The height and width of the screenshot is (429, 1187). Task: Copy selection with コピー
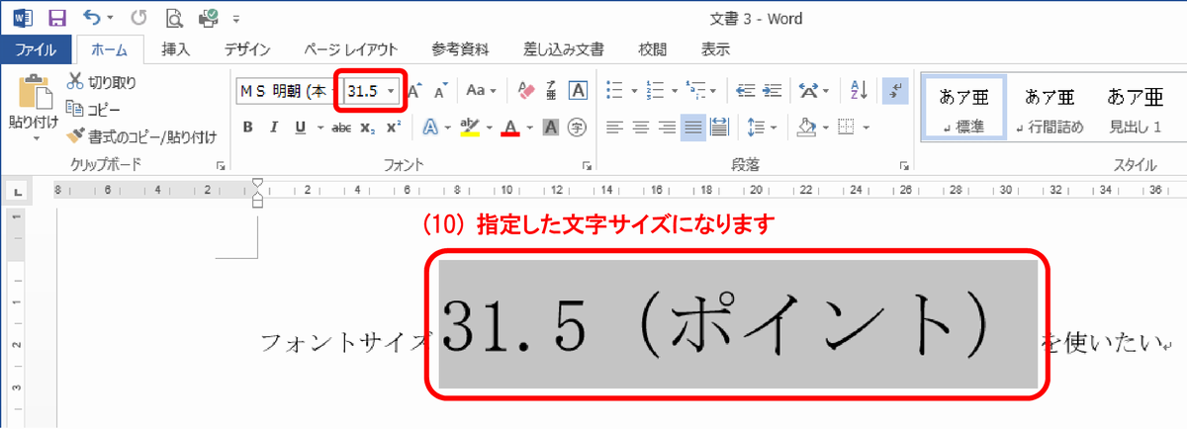(93, 109)
